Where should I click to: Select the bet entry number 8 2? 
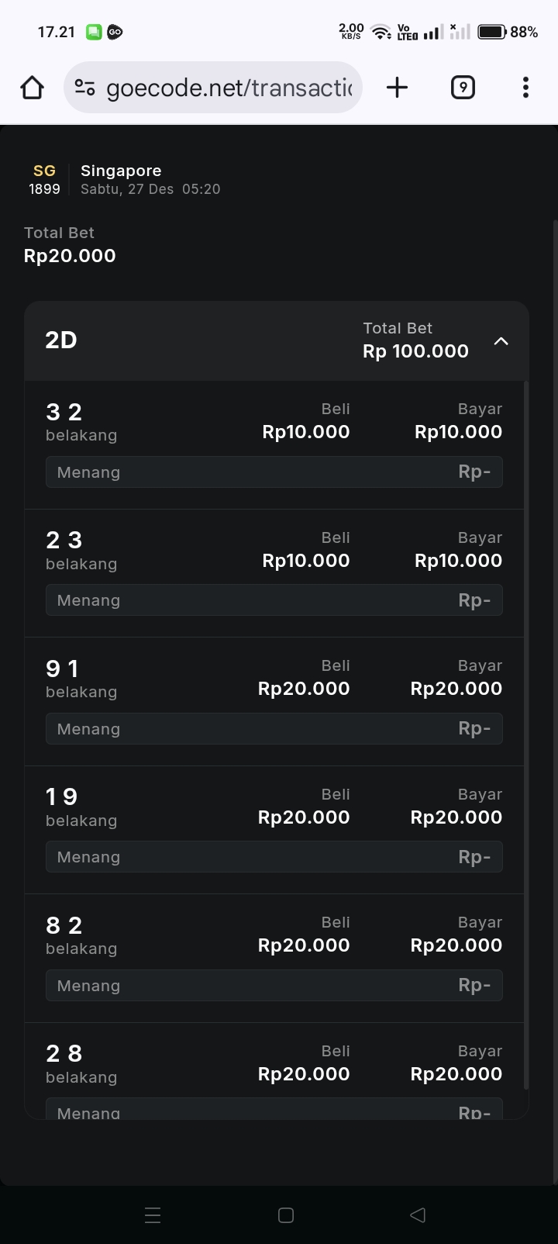click(x=64, y=925)
